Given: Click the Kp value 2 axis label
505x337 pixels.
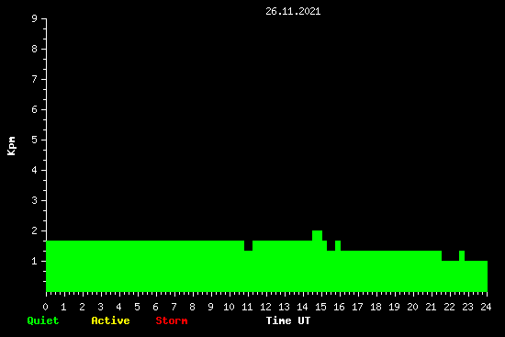Looking at the screenshot, I should coord(35,230).
